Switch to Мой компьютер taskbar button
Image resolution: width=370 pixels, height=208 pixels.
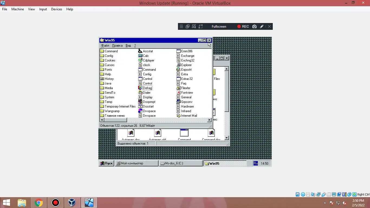coord(137,163)
